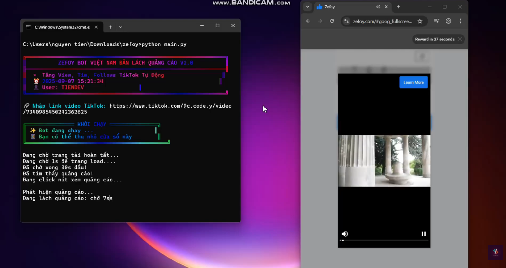
Task: Open the Chrome profile icon
Action: (x=449, y=21)
